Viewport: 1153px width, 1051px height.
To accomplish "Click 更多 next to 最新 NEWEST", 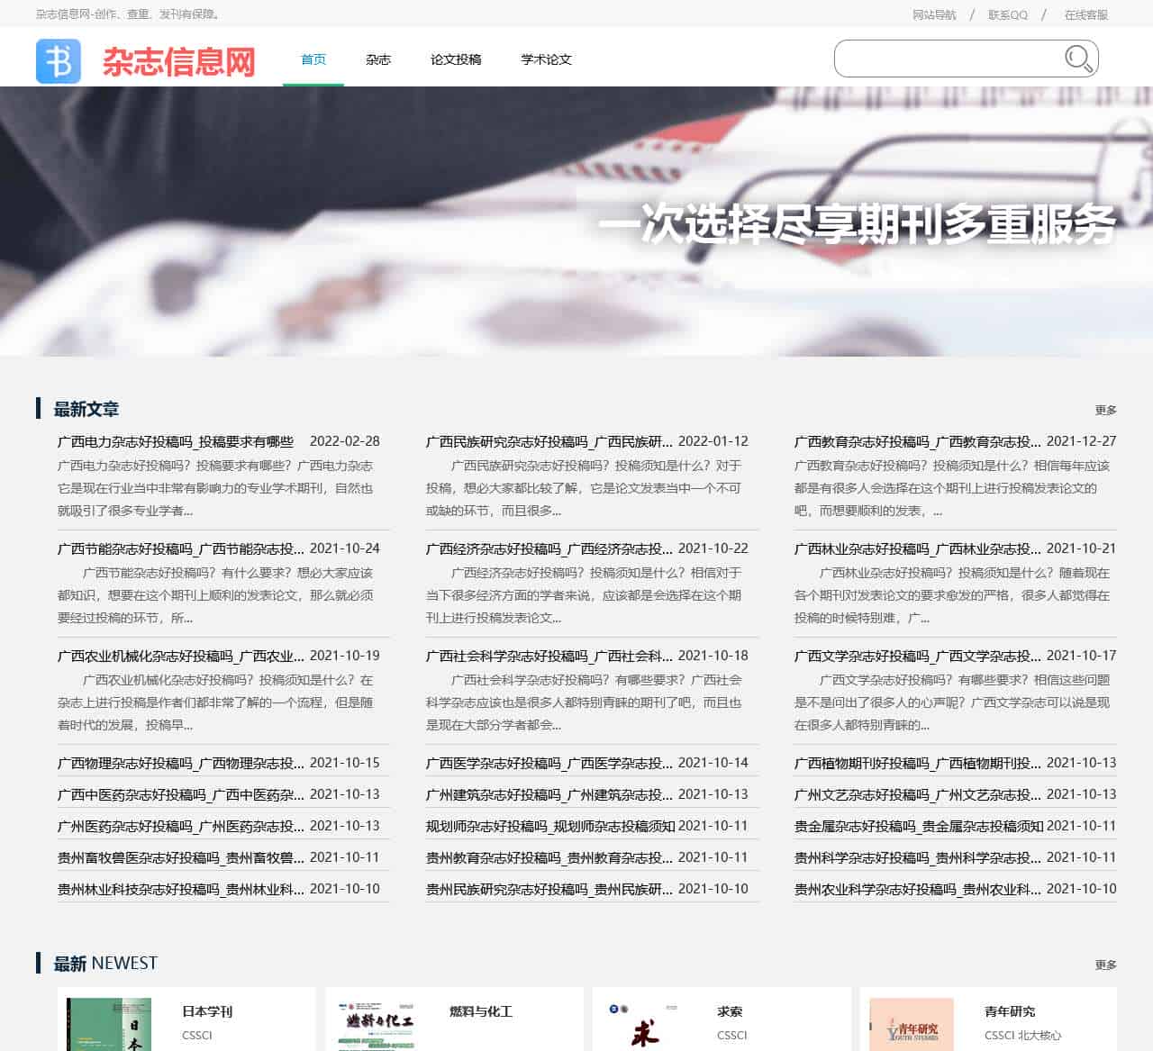I will click(x=1105, y=963).
